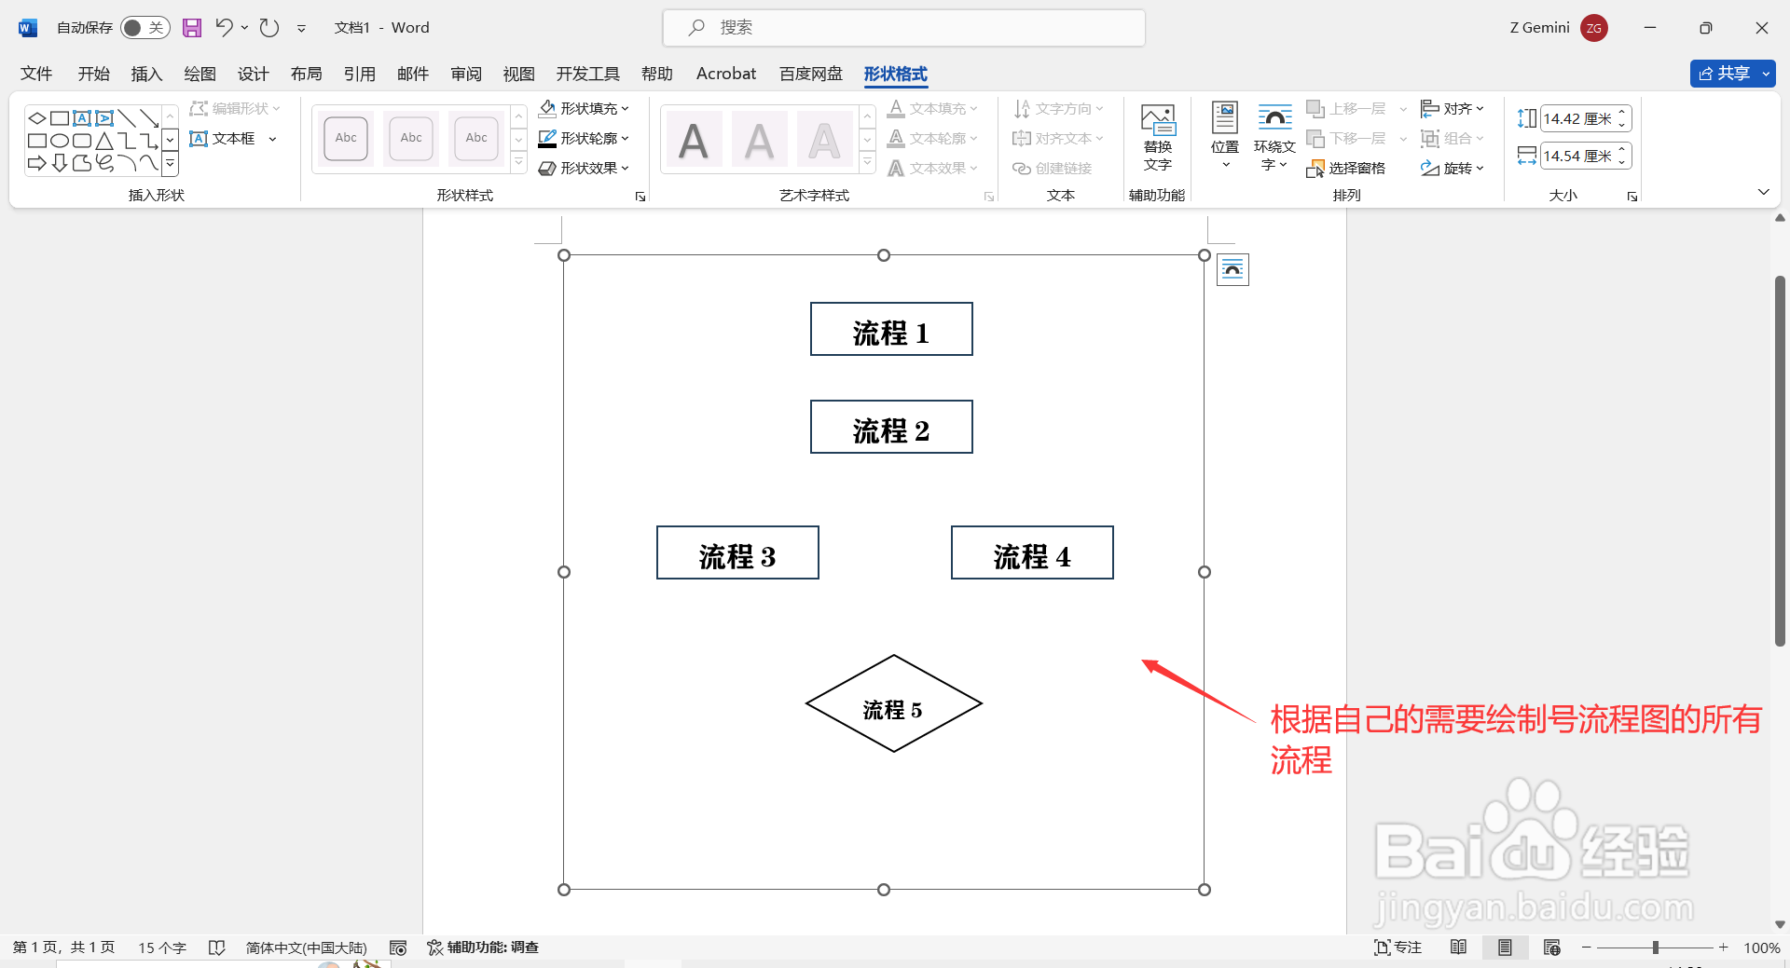Switch to Read Mode view icon
This screenshot has width=1790, height=968.
(1459, 948)
